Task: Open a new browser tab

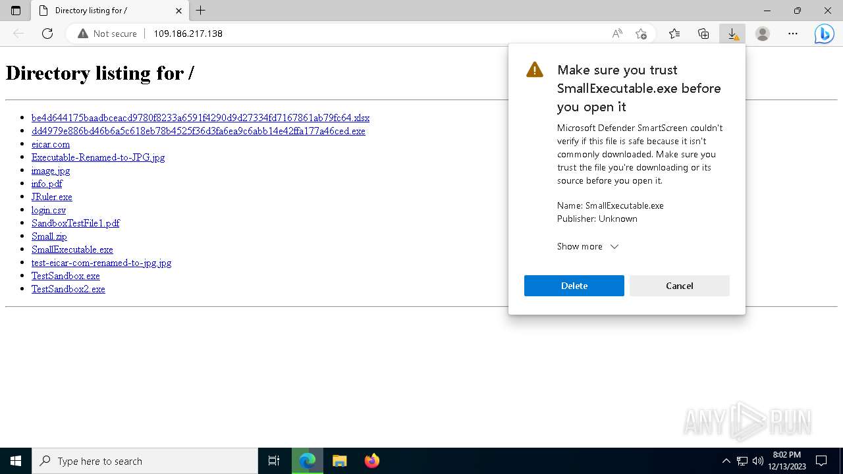Action: click(x=201, y=11)
